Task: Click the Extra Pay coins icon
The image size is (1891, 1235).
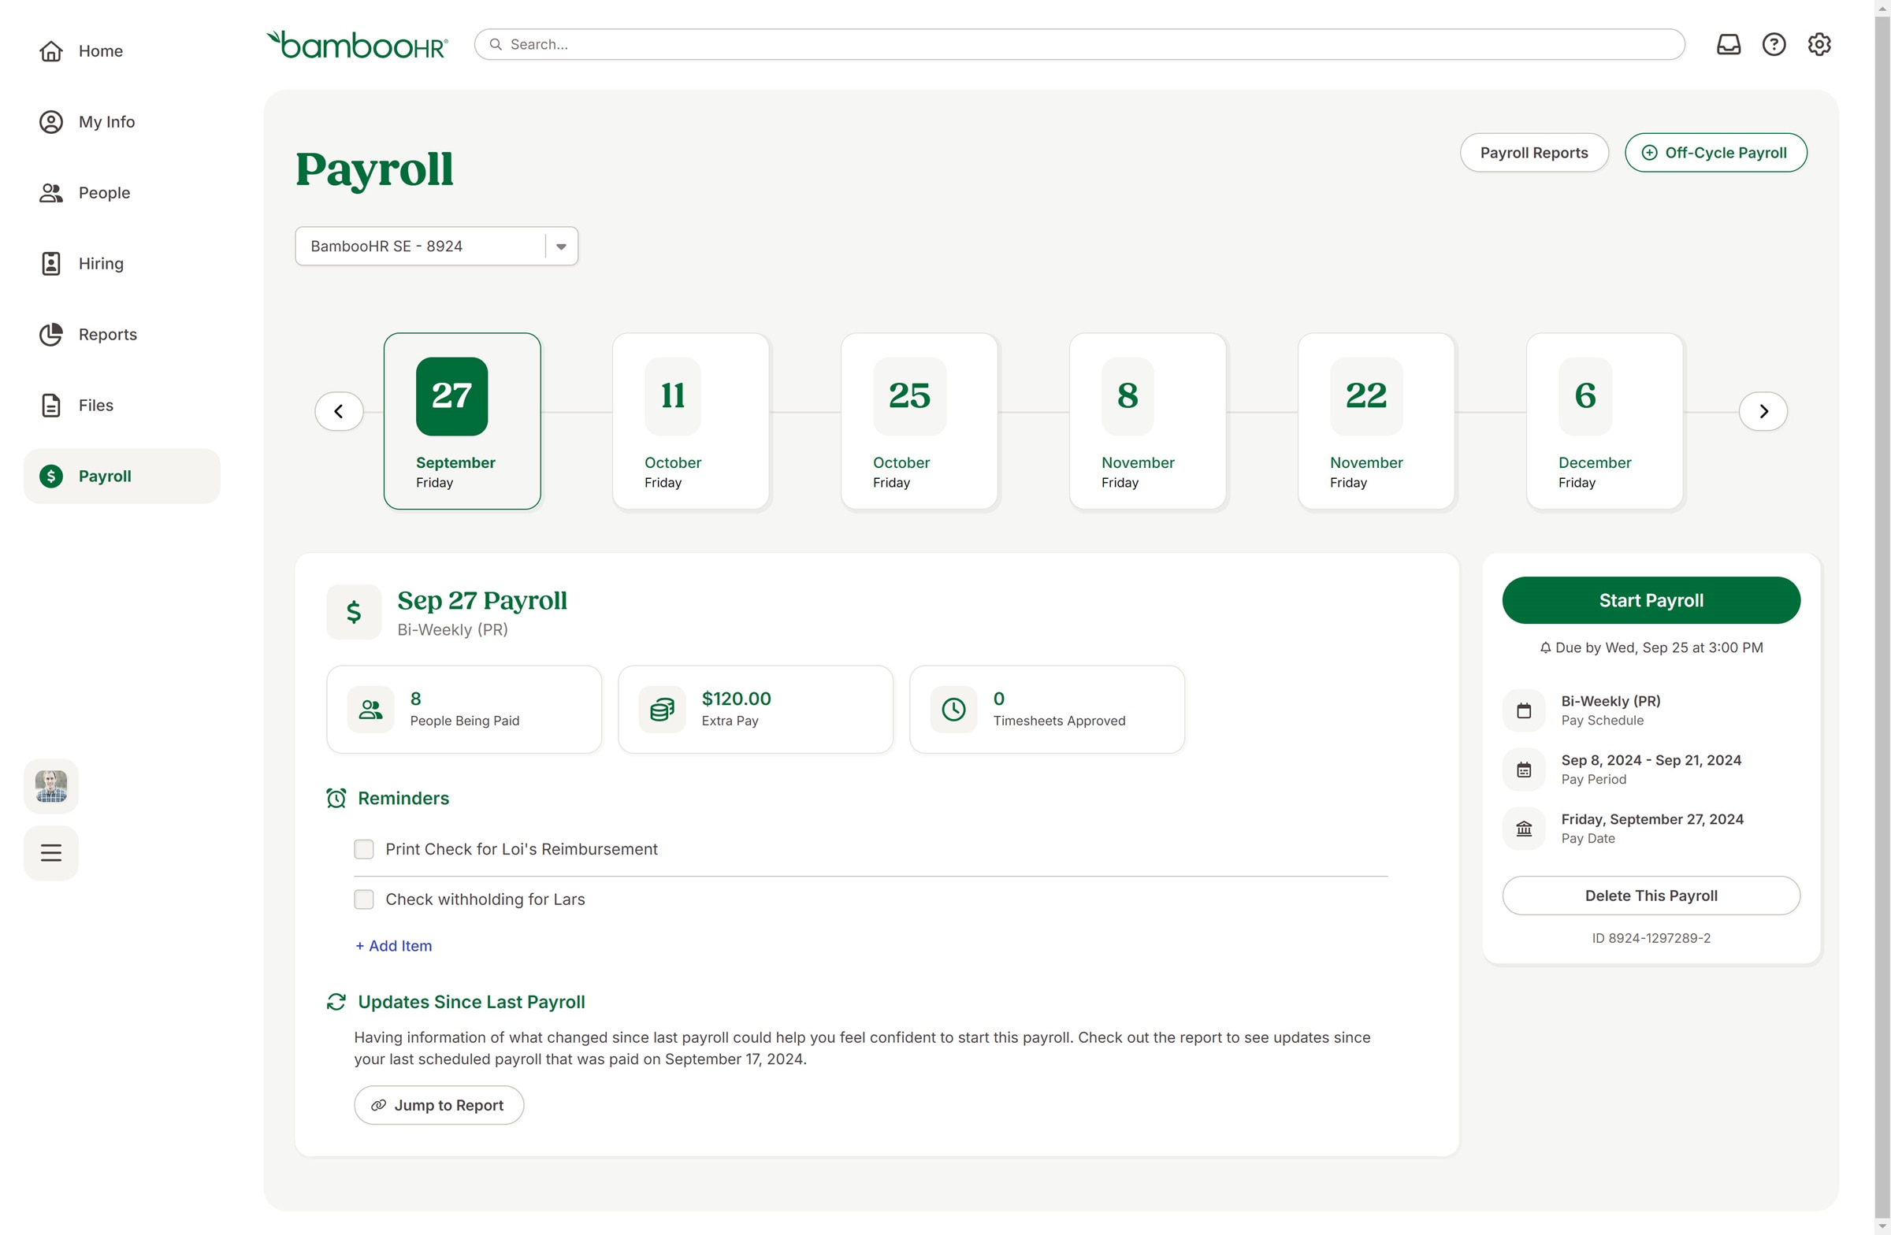Action: [662, 709]
